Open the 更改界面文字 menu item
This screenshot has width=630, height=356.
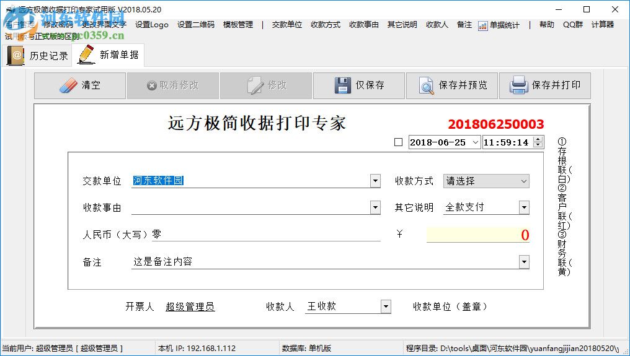coord(104,25)
